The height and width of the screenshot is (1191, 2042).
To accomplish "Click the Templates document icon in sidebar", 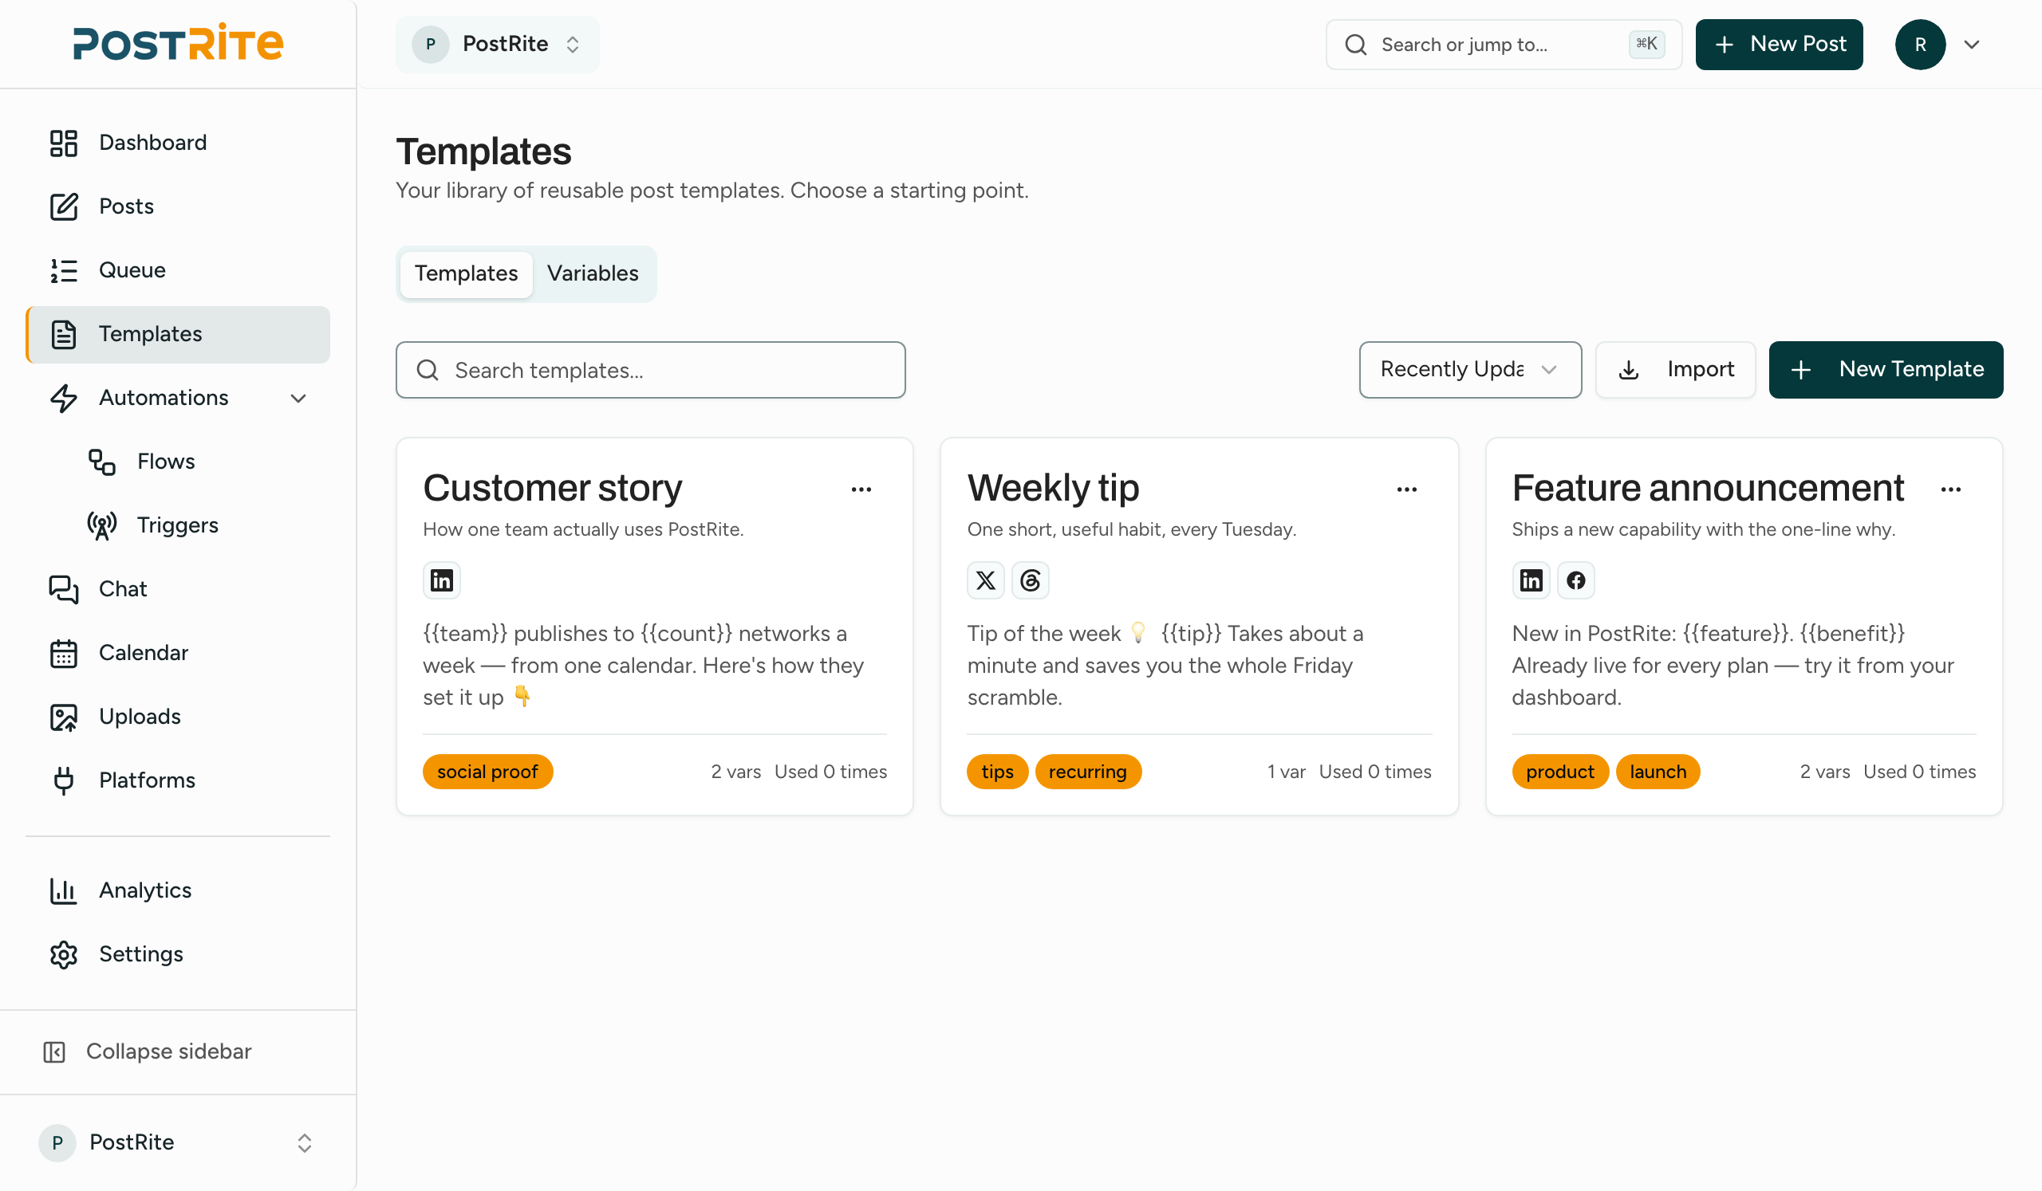I will (63, 334).
